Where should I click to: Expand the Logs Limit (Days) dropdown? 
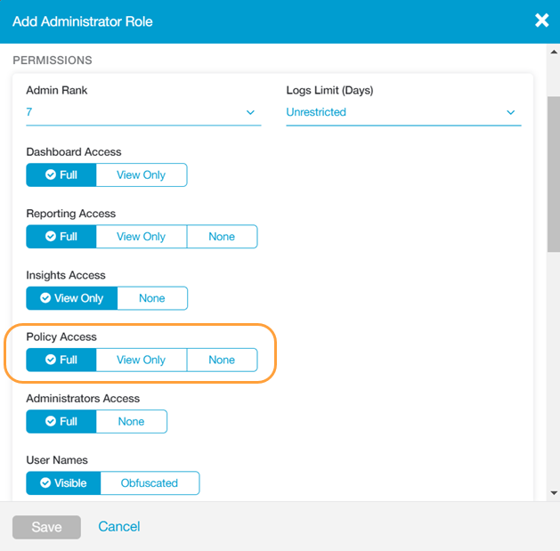point(402,113)
